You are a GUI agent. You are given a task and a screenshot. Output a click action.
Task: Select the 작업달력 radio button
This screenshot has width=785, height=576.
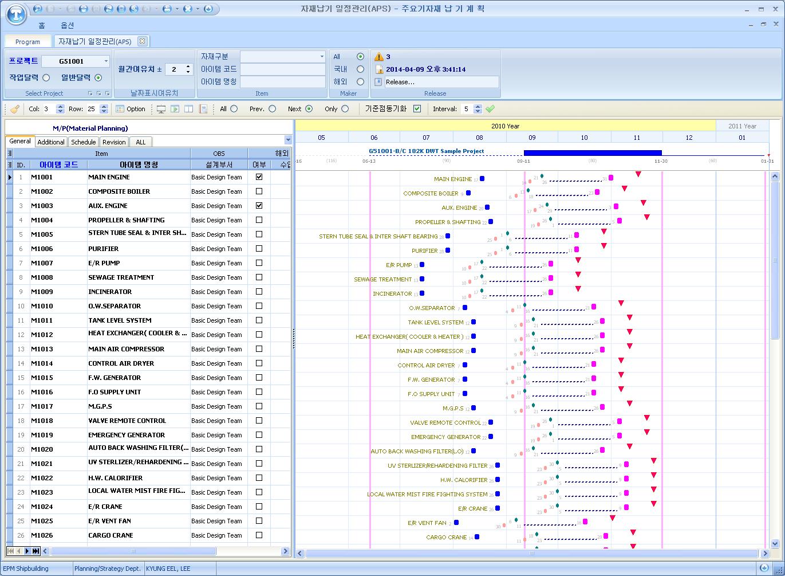tap(46, 77)
